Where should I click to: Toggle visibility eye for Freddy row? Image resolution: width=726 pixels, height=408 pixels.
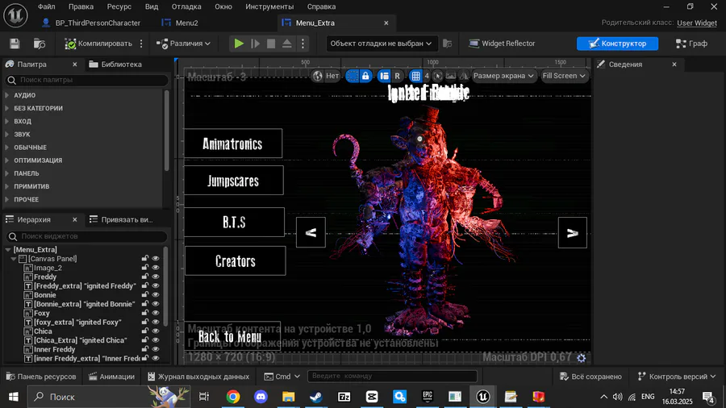(x=156, y=277)
